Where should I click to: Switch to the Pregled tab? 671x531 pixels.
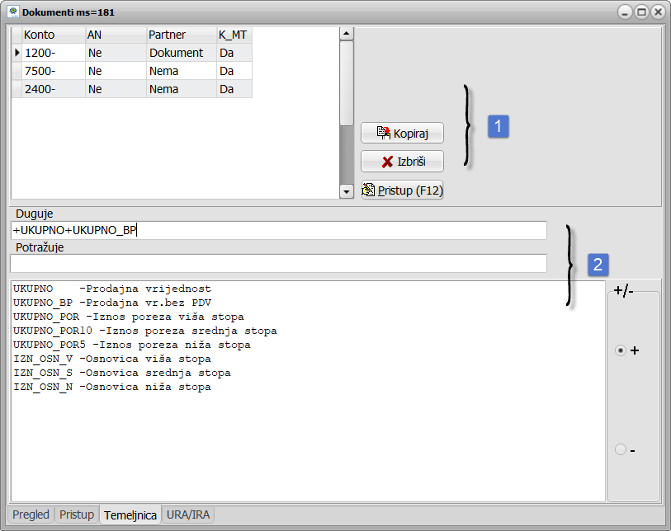(x=31, y=515)
